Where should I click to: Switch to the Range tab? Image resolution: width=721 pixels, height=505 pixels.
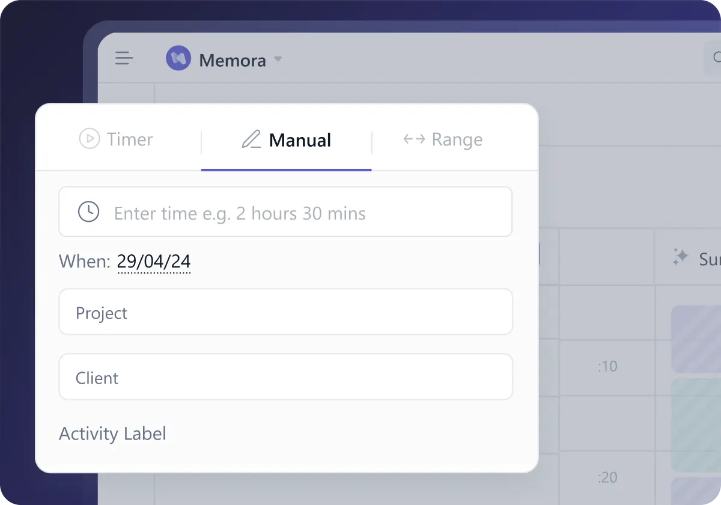[457, 139]
